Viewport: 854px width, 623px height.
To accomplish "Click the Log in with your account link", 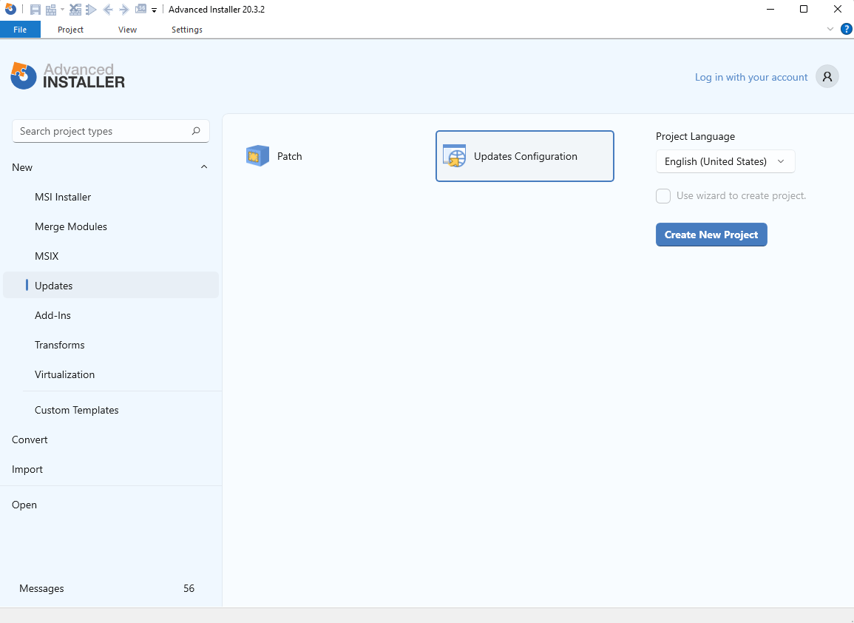I will click(x=751, y=77).
